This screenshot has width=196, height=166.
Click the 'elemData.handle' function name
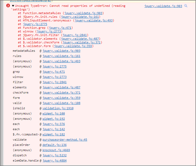26,161
